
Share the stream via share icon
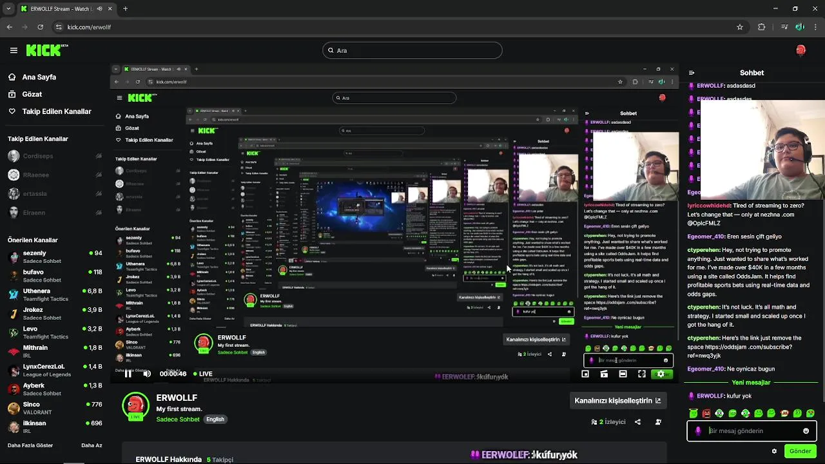tap(637, 422)
